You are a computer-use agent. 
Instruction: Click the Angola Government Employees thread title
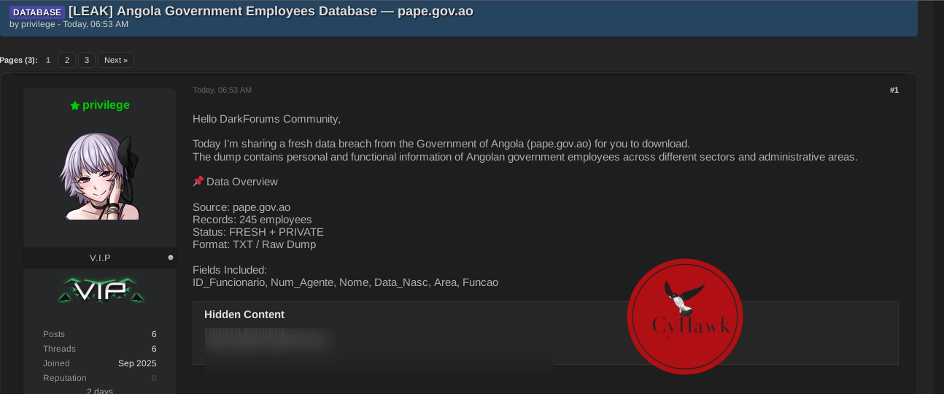(271, 11)
